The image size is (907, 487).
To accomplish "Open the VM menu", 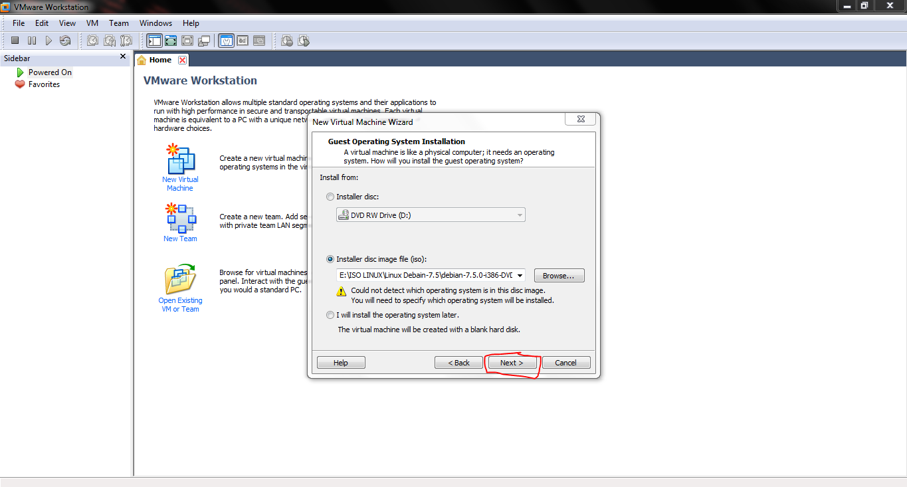I will tap(92, 23).
